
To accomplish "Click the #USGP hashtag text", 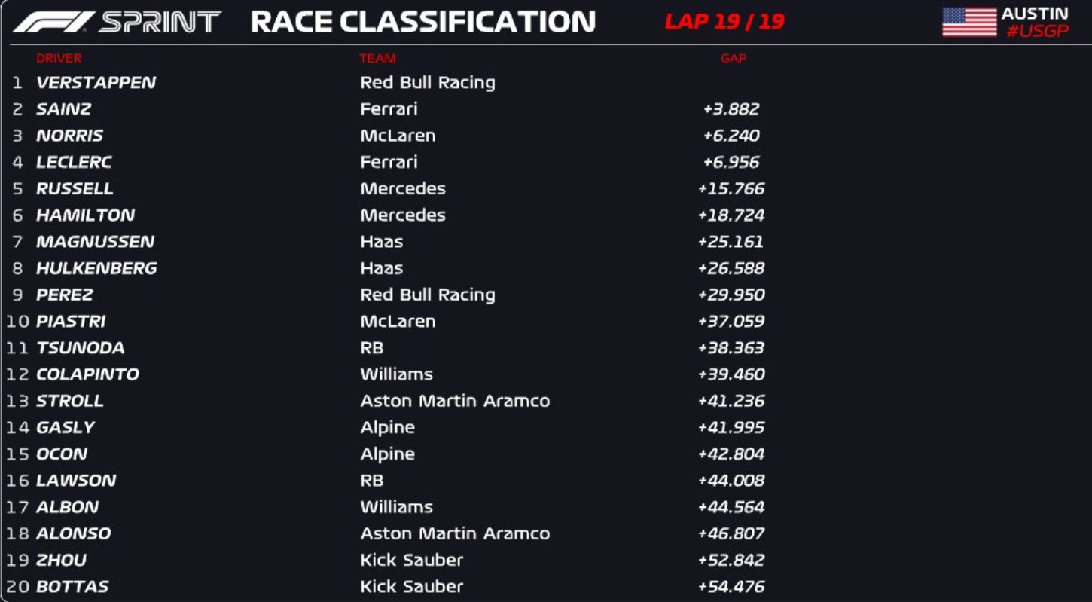I will [1037, 31].
